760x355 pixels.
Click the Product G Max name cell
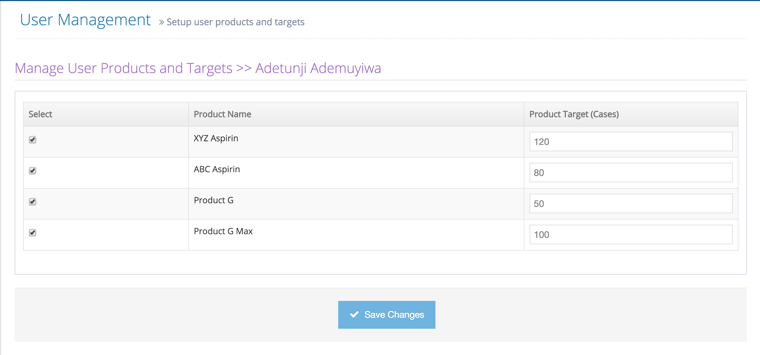[223, 231]
